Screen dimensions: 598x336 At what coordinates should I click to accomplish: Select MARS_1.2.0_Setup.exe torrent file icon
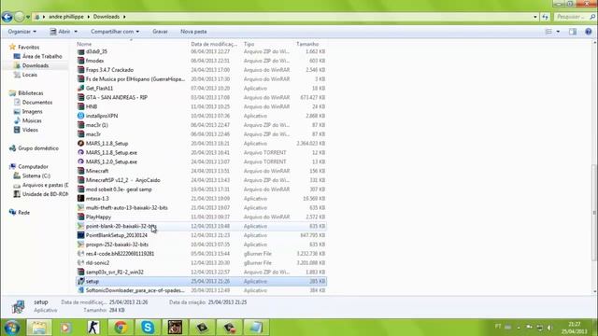pos(81,161)
